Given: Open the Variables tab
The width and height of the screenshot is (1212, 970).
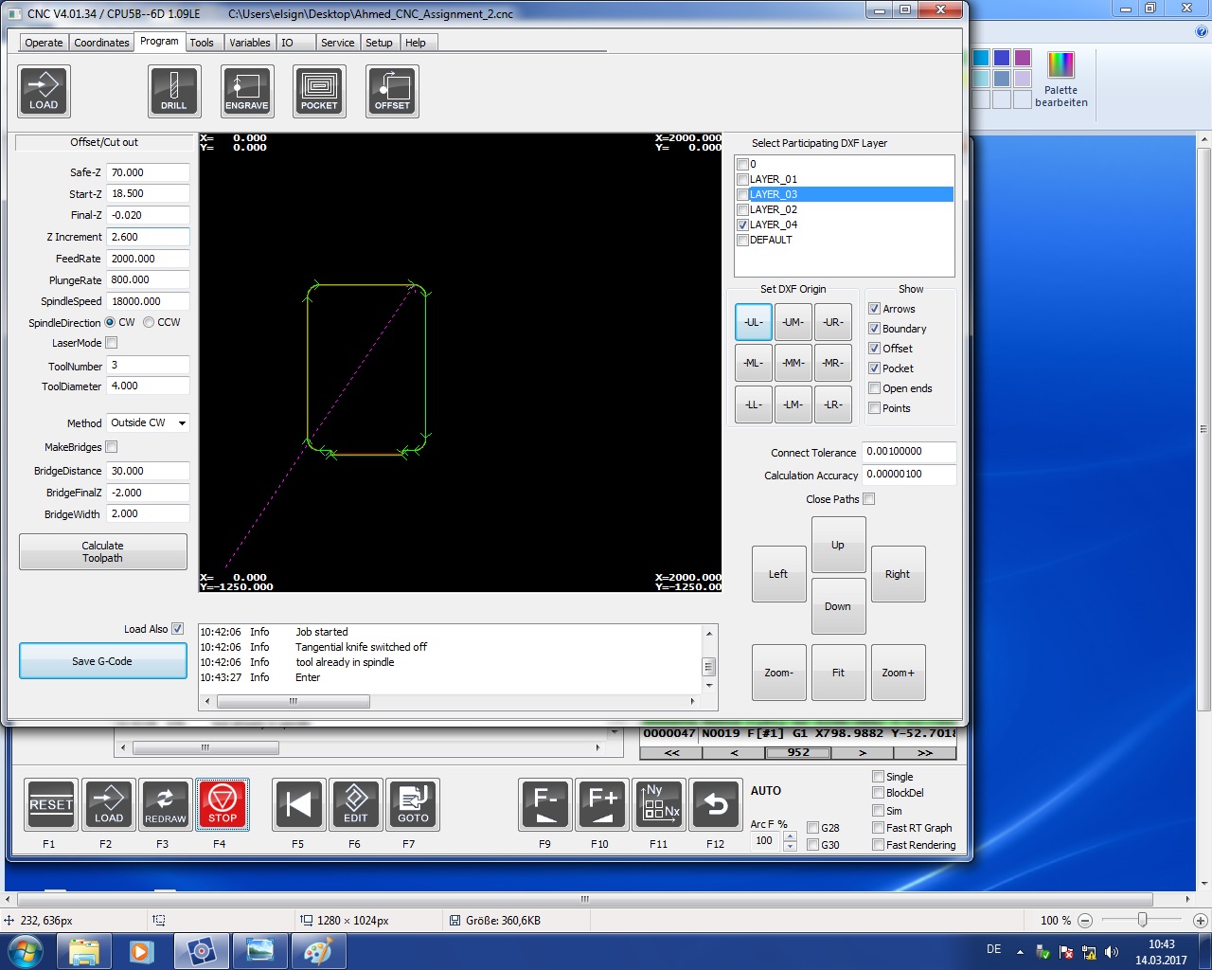Looking at the screenshot, I should click(250, 43).
